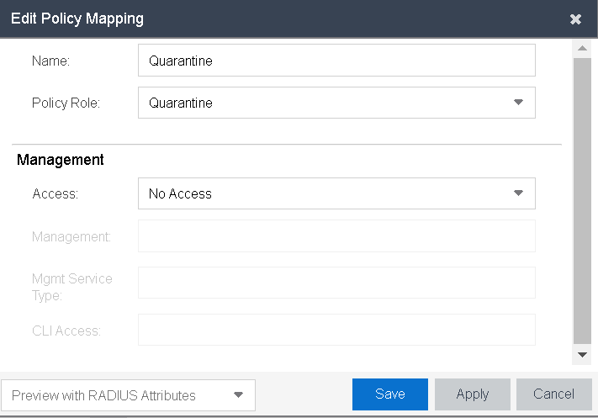Click the Policy Role dropdown arrow
Screen dimensions: 598x418
518,103
